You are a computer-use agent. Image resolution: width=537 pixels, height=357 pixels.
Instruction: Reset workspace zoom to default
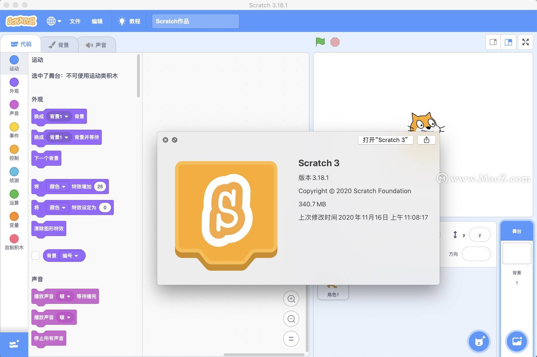point(291,339)
